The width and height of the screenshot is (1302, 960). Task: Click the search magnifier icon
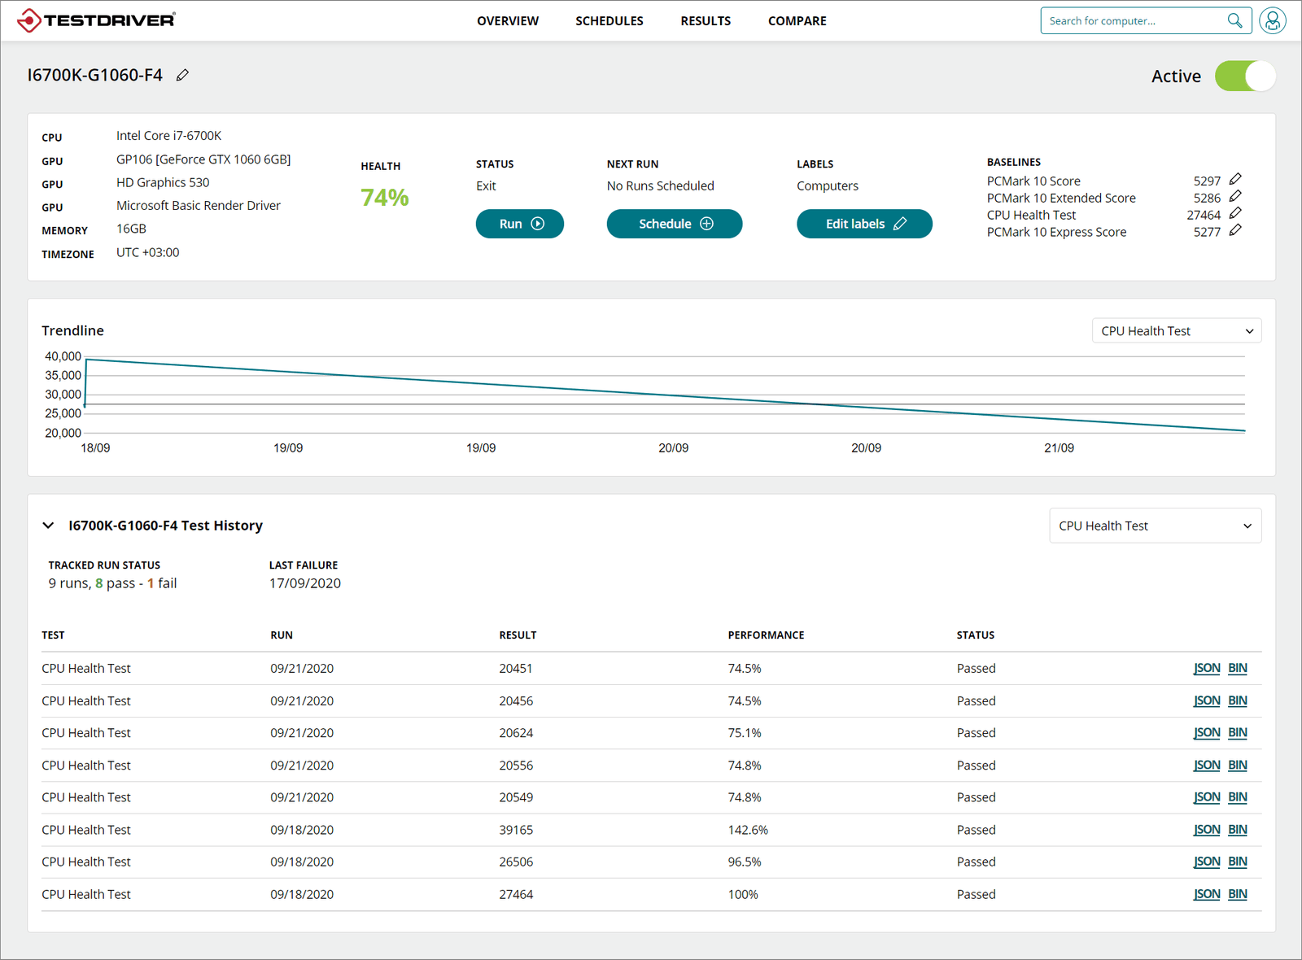(x=1234, y=20)
